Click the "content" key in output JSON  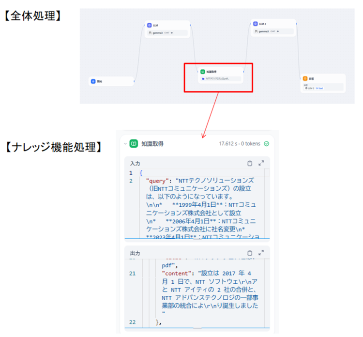pos(177,273)
